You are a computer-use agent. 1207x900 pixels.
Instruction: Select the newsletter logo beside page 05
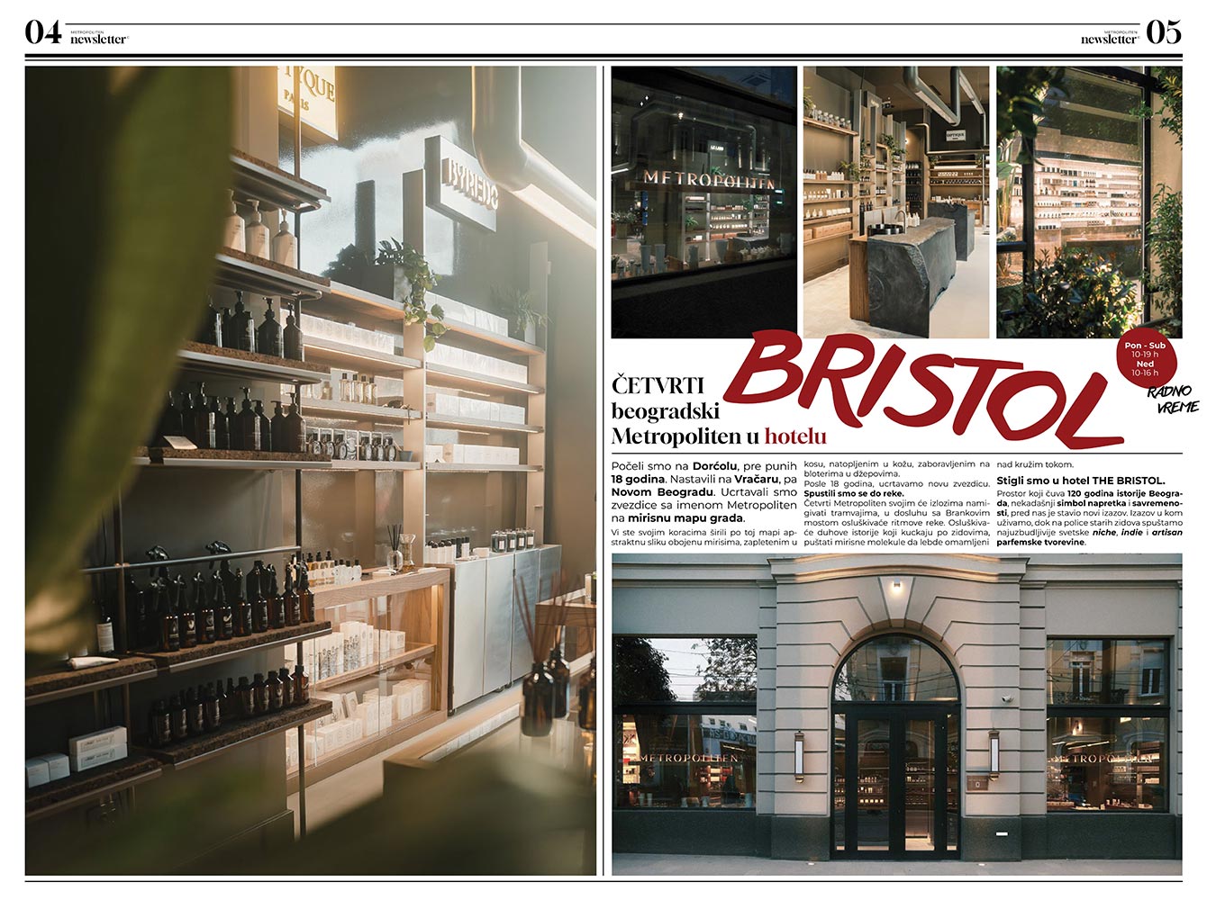pos(1110,37)
